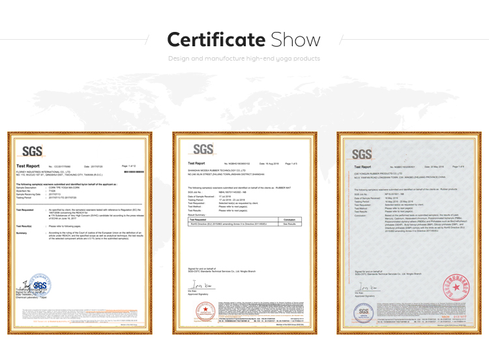This screenshot has width=489, height=359.
Task: Click "See Results" cell in result summary table
Action: point(289,223)
